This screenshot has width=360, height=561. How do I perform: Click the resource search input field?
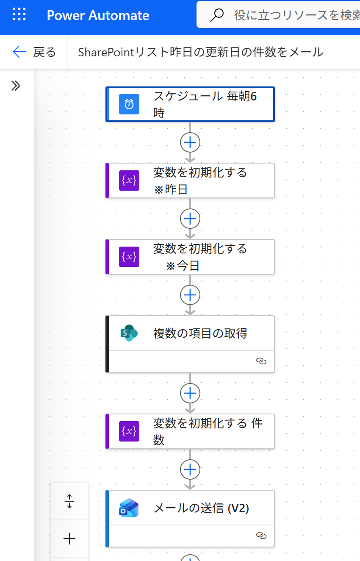click(292, 15)
